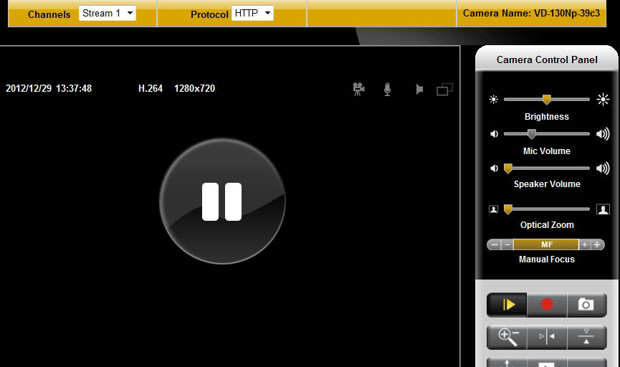
Task: Click the Optical Zoom slider handle
Action: click(x=508, y=209)
